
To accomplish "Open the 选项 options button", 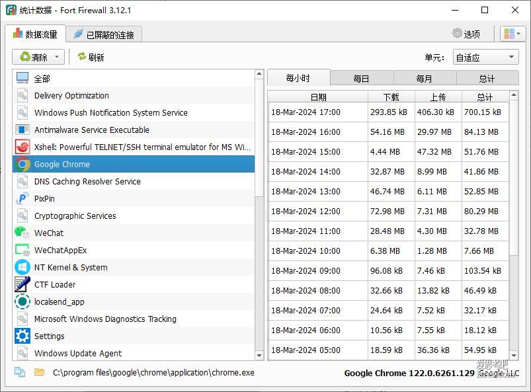I will tap(466, 34).
